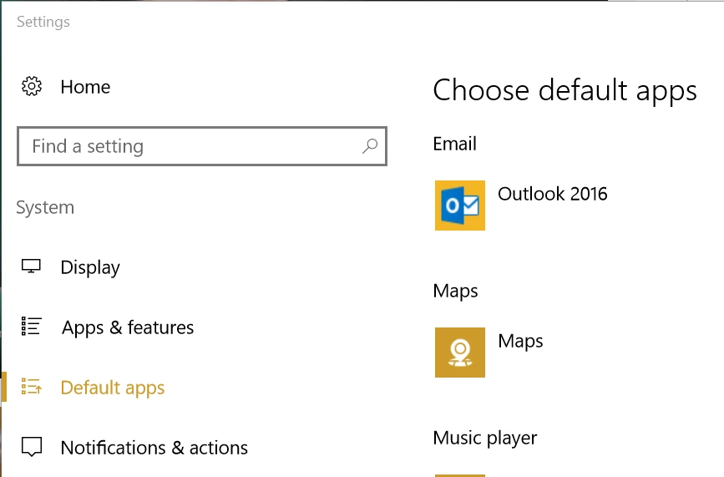This screenshot has width=724, height=477.
Task: Click the Display monitor icon
Action: [31, 266]
